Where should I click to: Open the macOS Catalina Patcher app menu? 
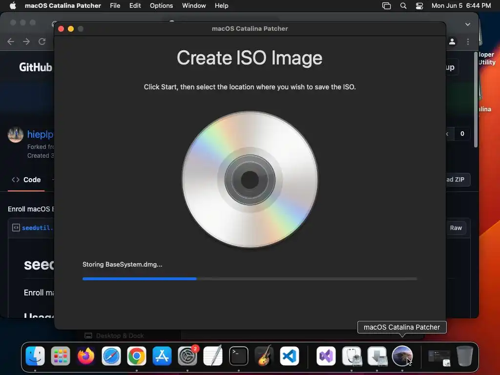click(x=63, y=5)
